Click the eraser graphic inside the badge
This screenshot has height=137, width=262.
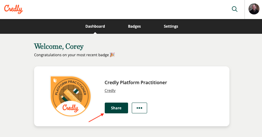pos(76,91)
